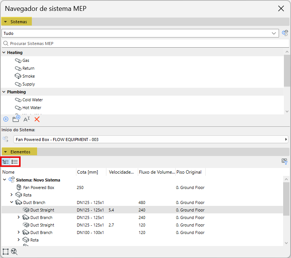
Task: Select the Duct Straight row with velocity 2.7
Action: (x=142, y=225)
